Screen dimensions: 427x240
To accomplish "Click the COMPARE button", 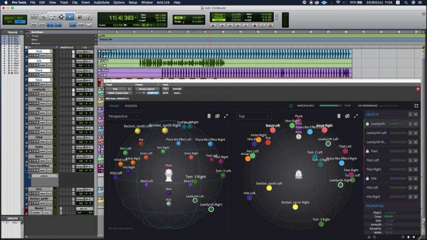I will pos(153,93).
